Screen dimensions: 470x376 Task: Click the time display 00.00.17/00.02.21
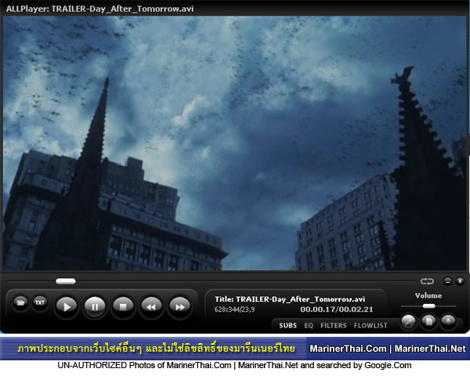coord(337,309)
